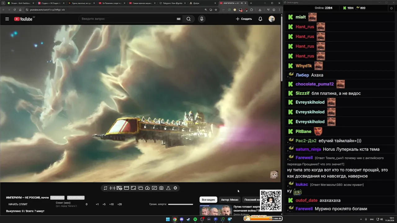Click the QR code overlay
Screen dimensions: 397x223
[x=271, y=200]
